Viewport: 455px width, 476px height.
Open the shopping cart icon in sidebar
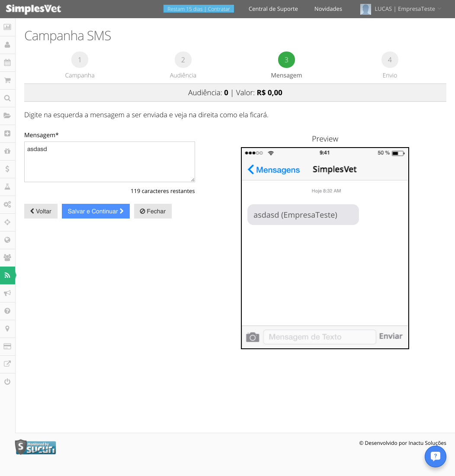coord(7,80)
